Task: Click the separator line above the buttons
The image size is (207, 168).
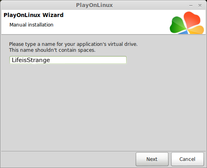Action: 103,151
